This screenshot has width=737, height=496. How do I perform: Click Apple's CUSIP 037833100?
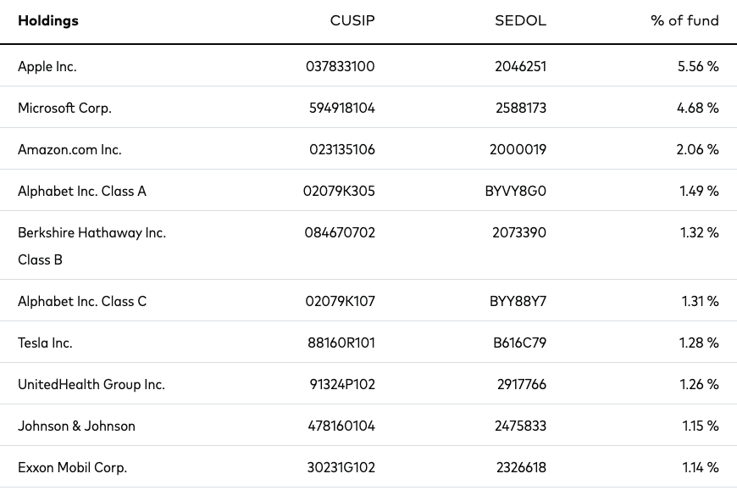341,66
